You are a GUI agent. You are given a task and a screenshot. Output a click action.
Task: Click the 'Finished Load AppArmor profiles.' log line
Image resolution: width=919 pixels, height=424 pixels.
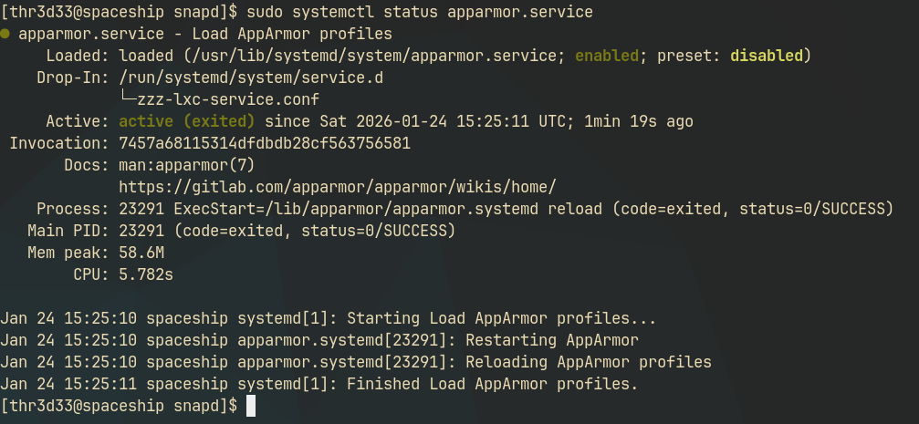pos(493,384)
